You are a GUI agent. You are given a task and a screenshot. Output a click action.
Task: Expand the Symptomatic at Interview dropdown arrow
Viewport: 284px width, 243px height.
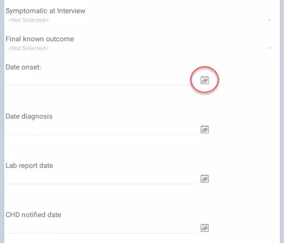pos(269,20)
